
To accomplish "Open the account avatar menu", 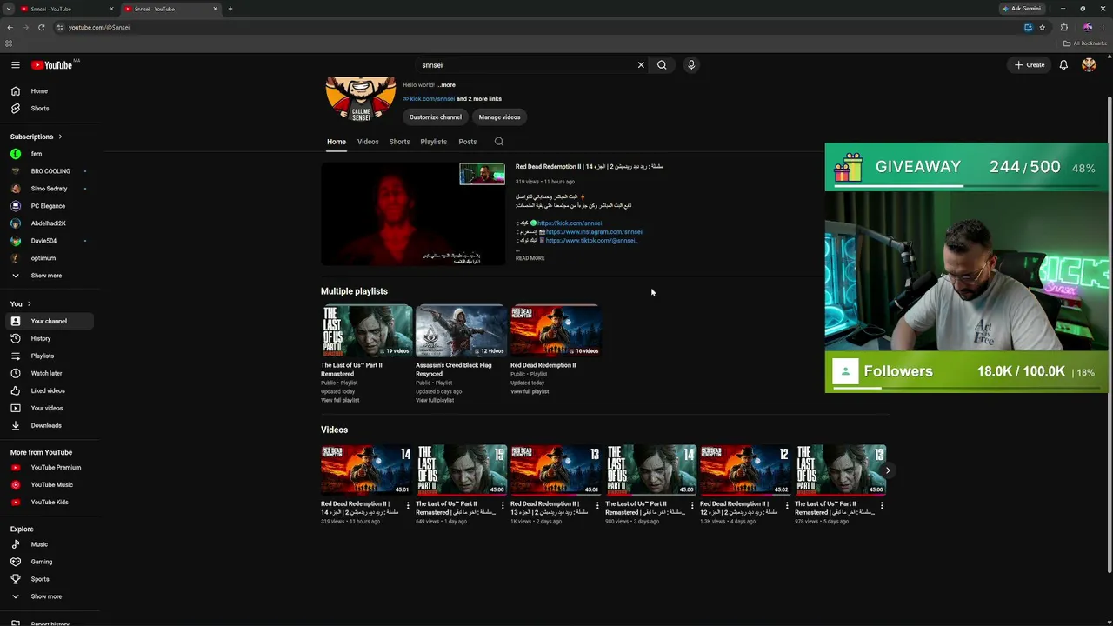I will tap(1089, 65).
